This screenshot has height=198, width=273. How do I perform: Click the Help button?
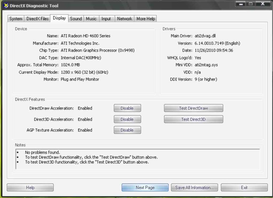tap(30, 188)
